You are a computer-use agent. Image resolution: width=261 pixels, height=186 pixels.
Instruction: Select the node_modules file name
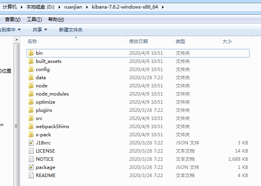pyautogui.click(x=52, y=94)
